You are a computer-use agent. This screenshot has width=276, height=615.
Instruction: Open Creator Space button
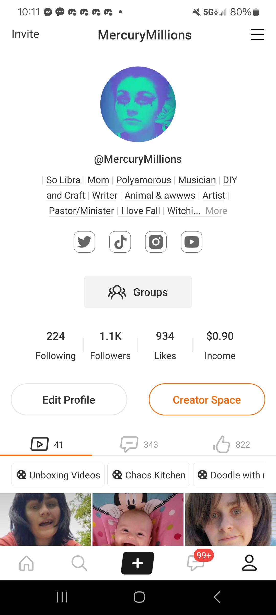click(x=207, y=399)
